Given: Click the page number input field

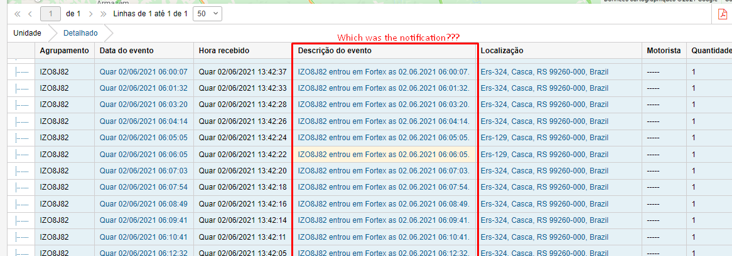Looking at the screenshot, I should (x=50, y=13).
